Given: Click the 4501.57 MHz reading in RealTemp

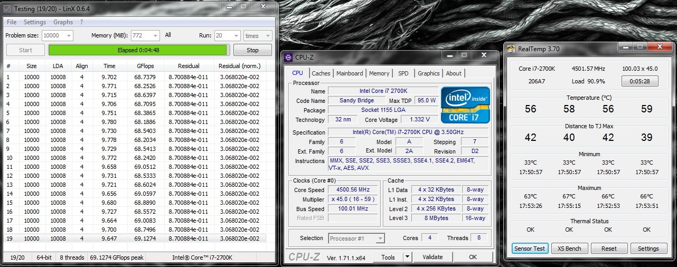Looking at the screenshot, I should (x=588, y=69).
